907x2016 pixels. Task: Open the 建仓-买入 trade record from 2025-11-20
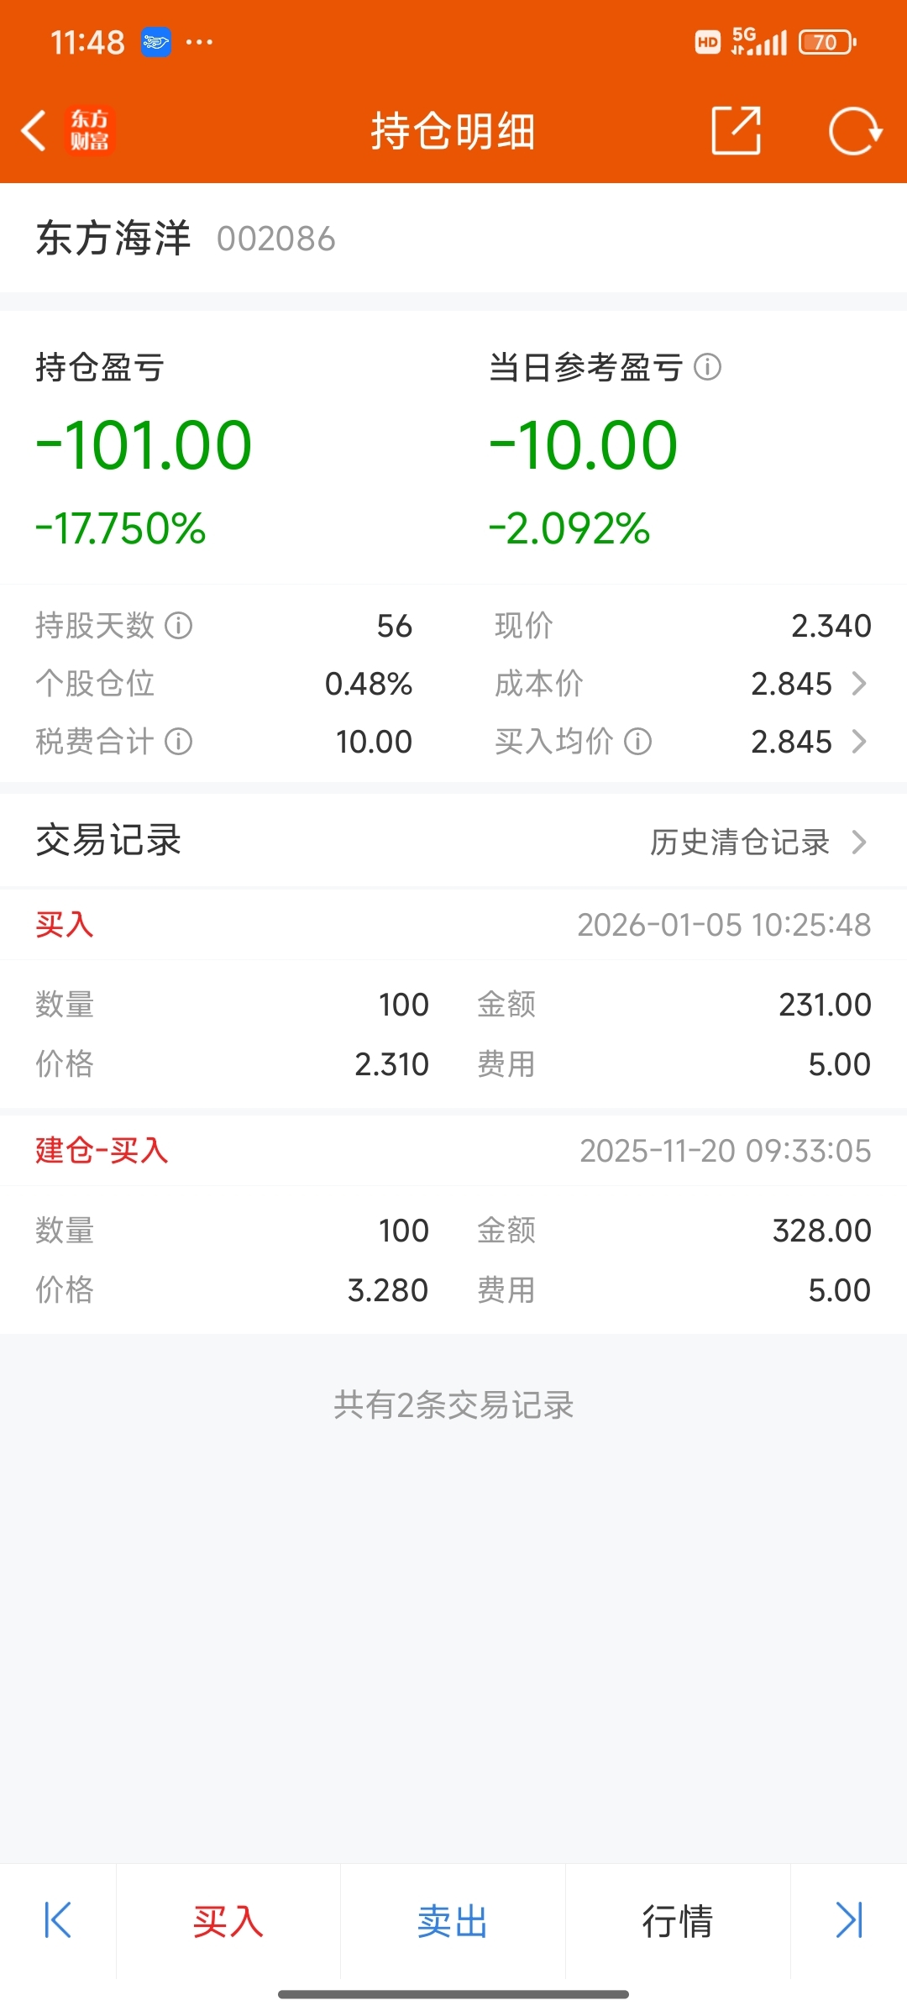453,1226
